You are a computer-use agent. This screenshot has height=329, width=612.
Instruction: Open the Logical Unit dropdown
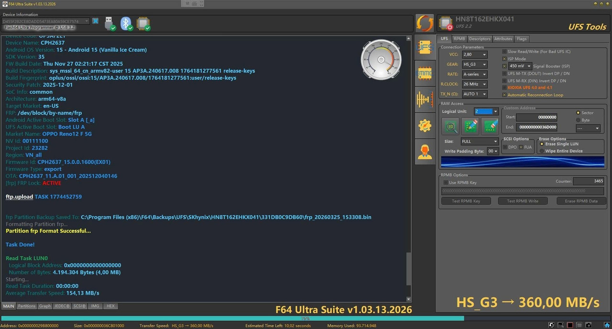486,111
